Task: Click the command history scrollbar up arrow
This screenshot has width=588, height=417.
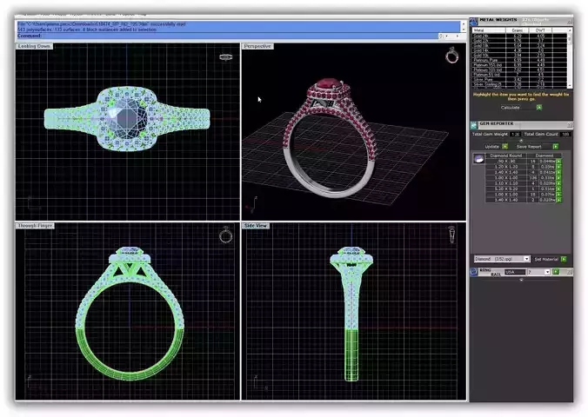Action: pos(464,23)
